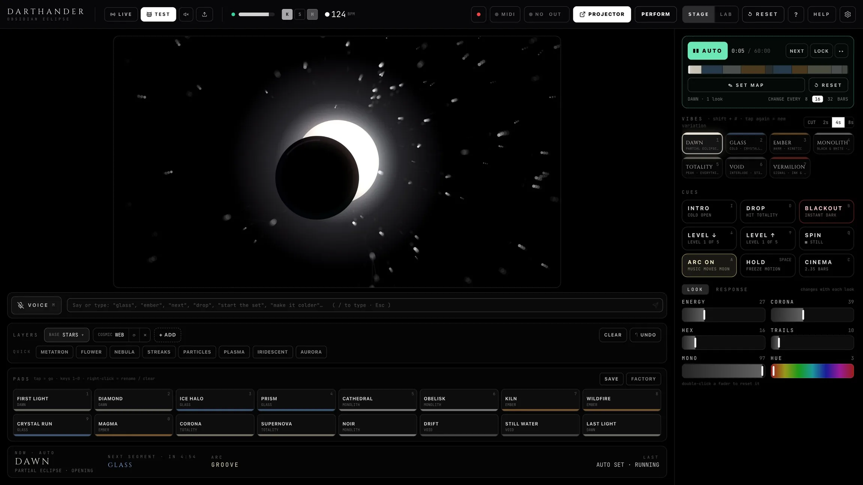
Task: Open settings with the gear icon
Action: pyautogui.click(x=847, y=14)
